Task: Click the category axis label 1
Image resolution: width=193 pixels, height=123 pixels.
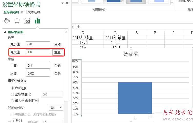Action: [x=135, y=118]
